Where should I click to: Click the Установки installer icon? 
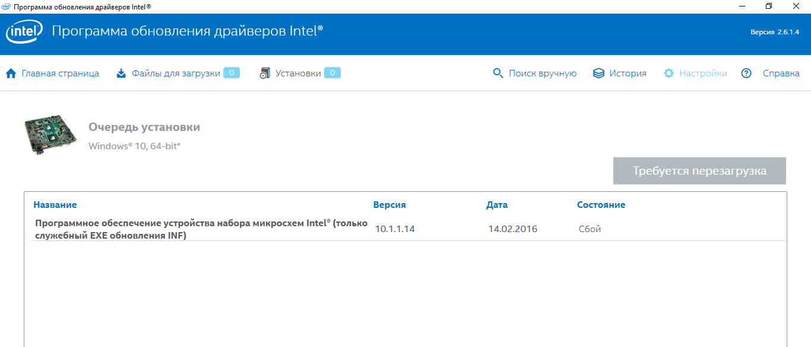(x=265, y=73)
